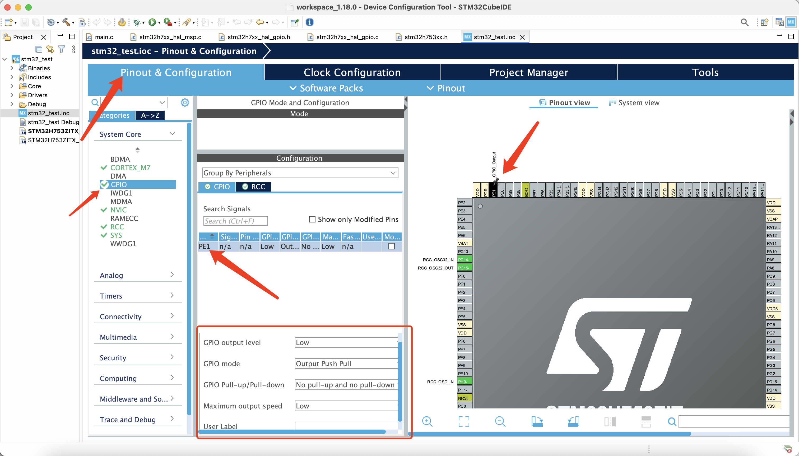The width and height of the screenshot is (799, 456).
Task: Click the New wizard toolbar icon
Action: [8, 22]
